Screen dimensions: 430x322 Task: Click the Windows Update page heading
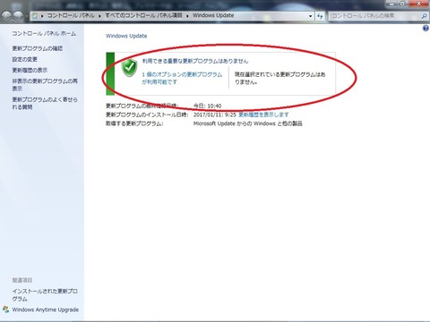(x=126, y=36)
